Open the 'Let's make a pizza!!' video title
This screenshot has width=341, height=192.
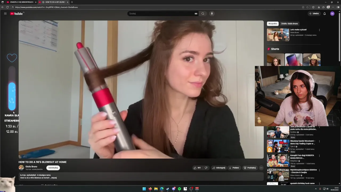298,30
